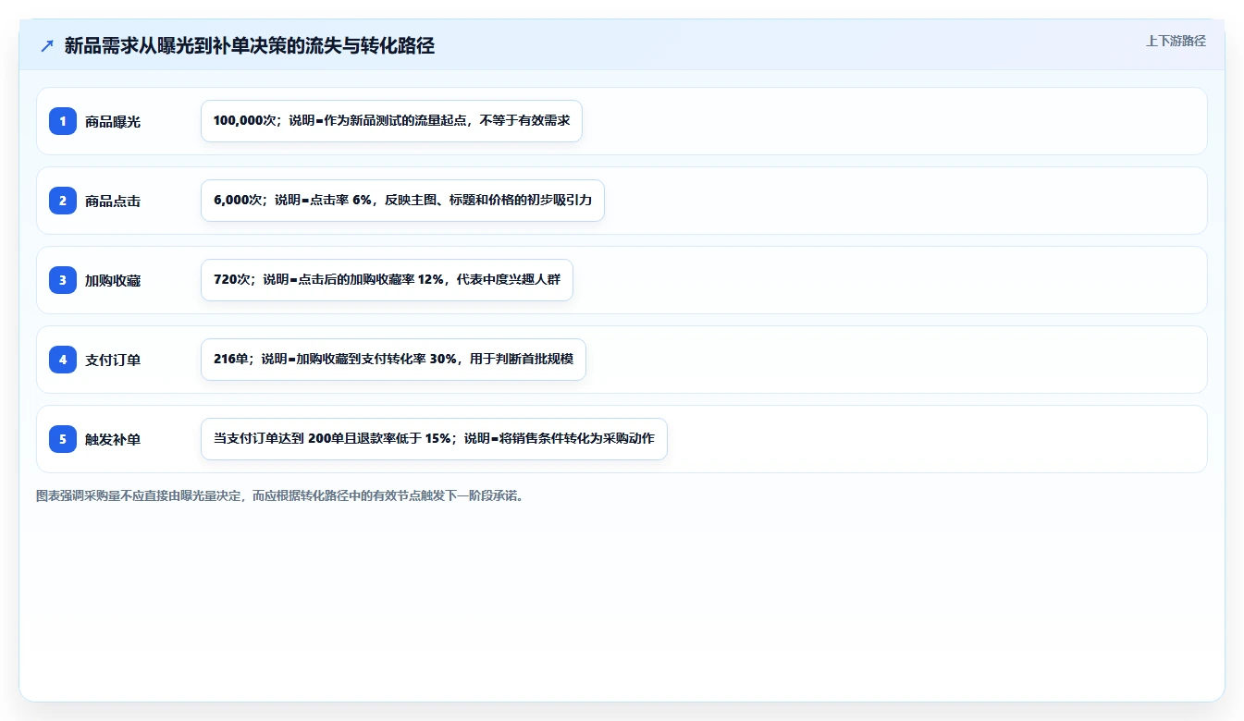Click the step 5 number badge

63,439
